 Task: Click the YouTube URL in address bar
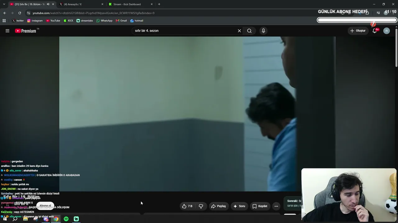click(x=93, y=13)
